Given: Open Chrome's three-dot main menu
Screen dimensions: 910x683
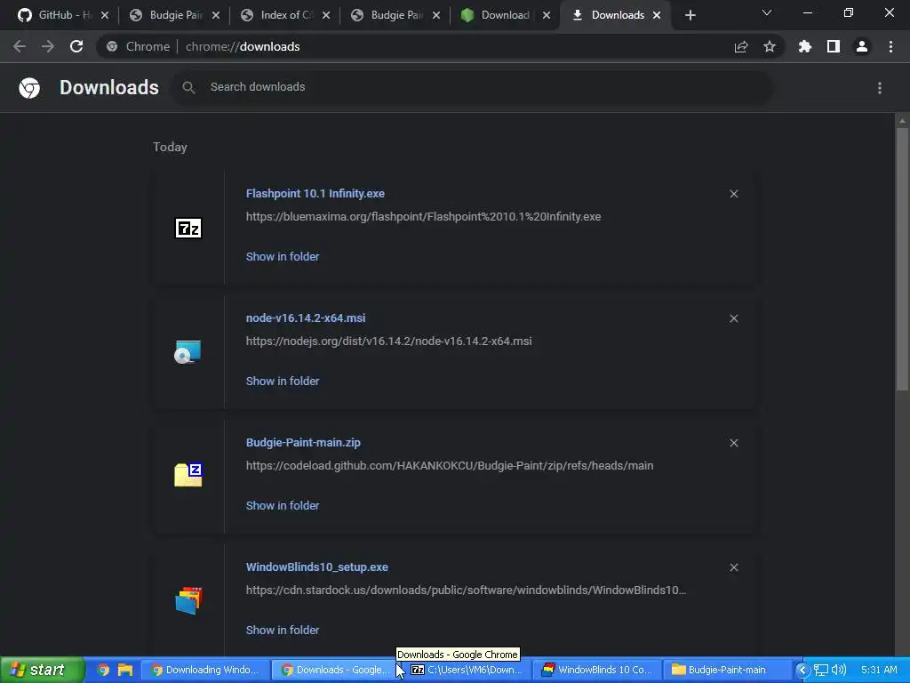Looking at the screenshot, I should 890,46.
